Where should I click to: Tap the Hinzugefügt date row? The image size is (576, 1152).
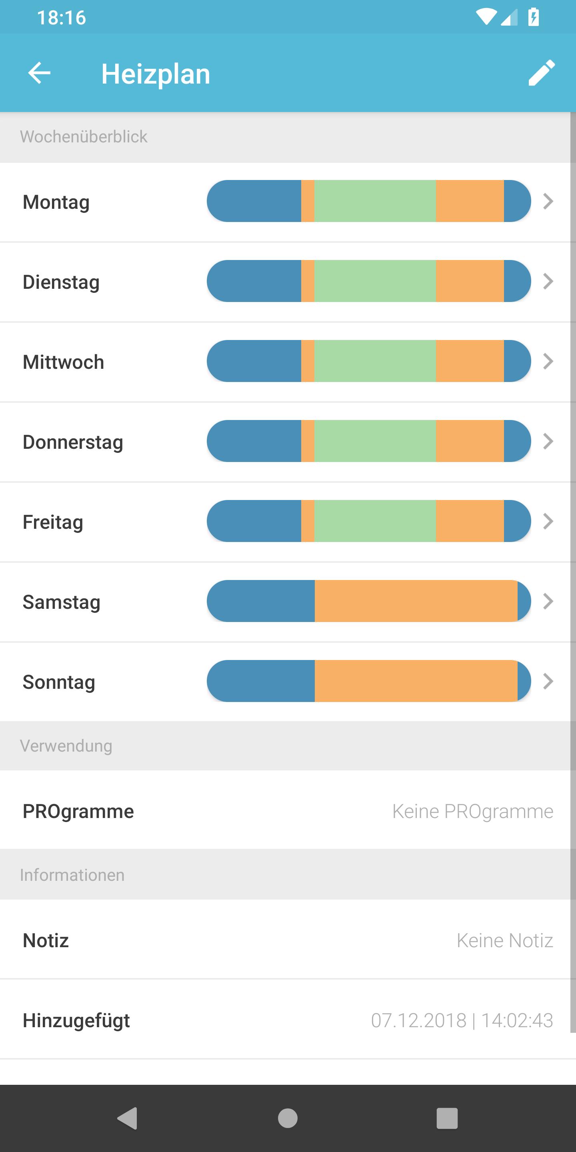pos(288,1020)
